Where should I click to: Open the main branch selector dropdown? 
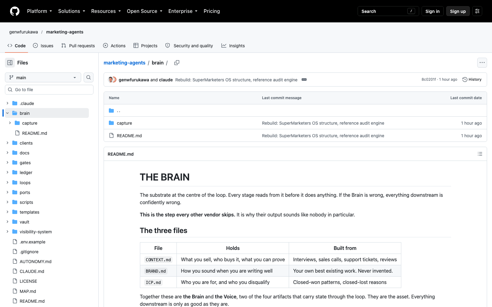tap(43, 77)
